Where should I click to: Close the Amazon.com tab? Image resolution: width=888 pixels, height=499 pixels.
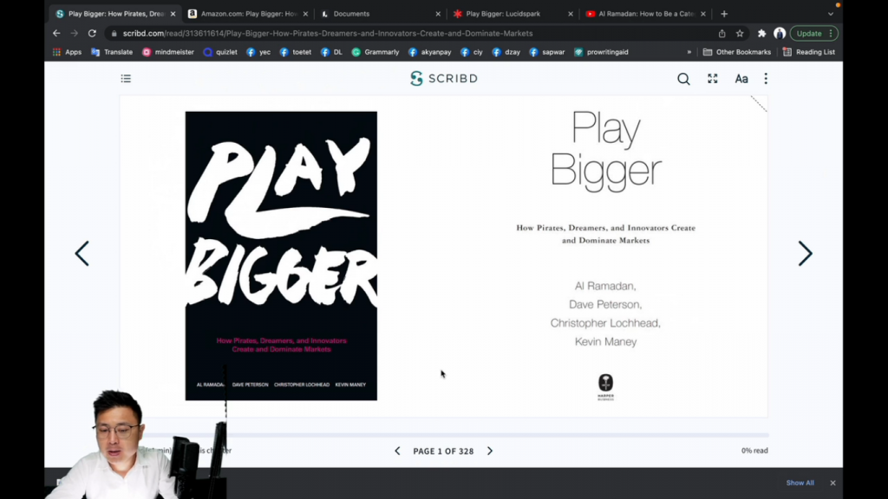point(305,14)
